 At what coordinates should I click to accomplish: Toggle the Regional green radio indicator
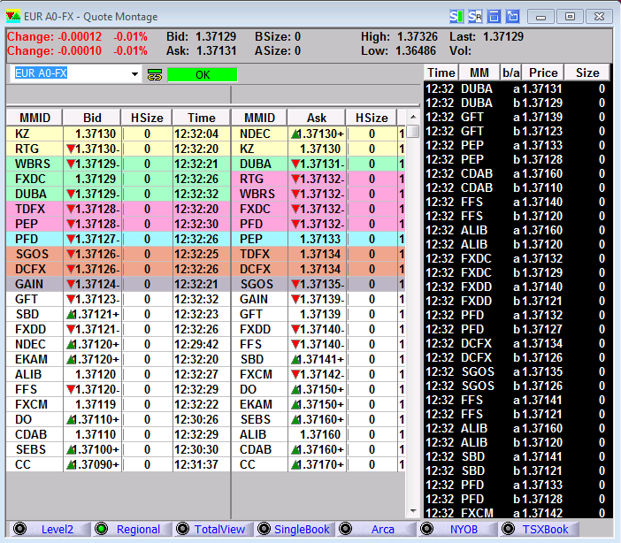click(x=101, y=529)
